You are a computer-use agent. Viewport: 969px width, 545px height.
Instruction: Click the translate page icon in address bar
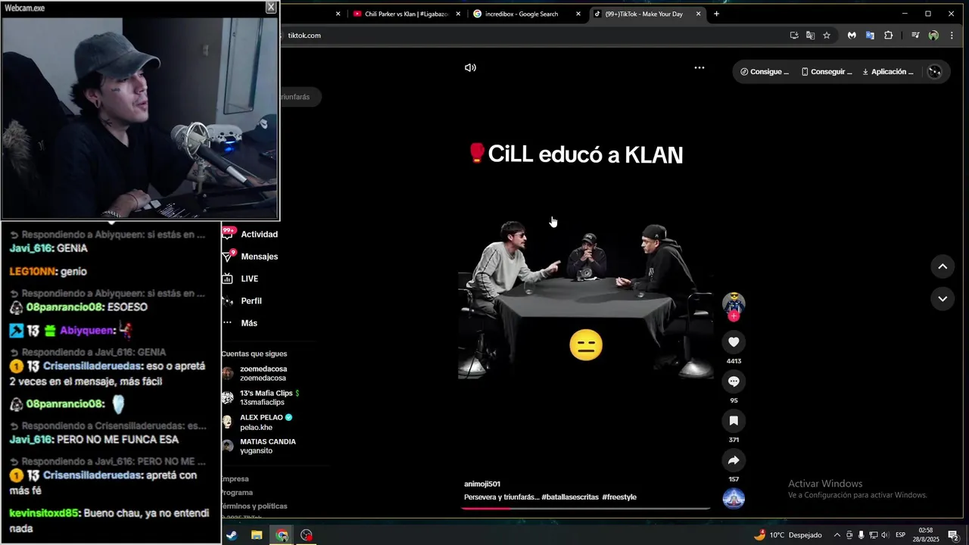point(810,36)
